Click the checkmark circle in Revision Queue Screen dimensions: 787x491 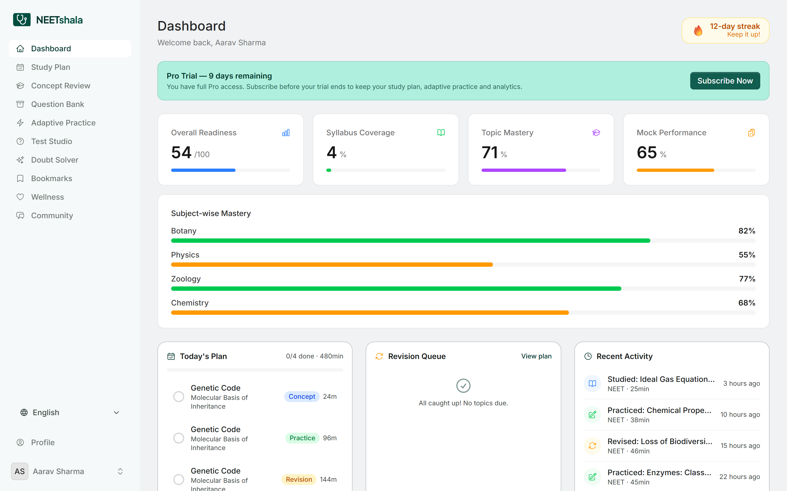(x=463, y=386)
